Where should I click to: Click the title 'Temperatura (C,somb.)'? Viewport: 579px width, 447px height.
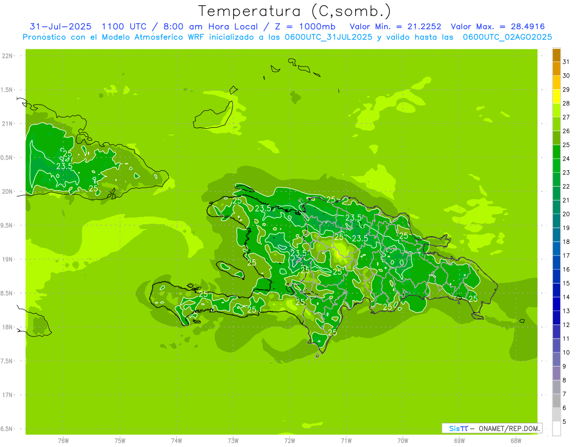294,11
